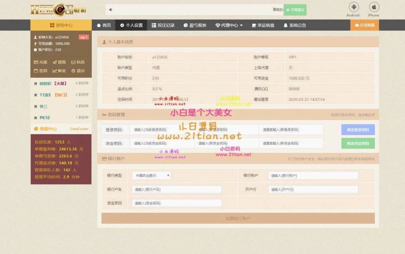Screen dimensions: 405x254
Task: Open 提现 withdrawal in sidebar
Action: pyautogui.click(x=59, y=62)
